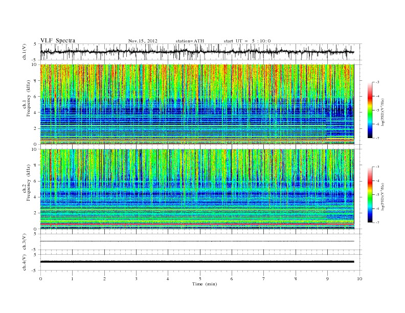Click the "VLF Spectra" plot title
The width and height of the screenshot is (405, 313).
[x=58, y=40]
